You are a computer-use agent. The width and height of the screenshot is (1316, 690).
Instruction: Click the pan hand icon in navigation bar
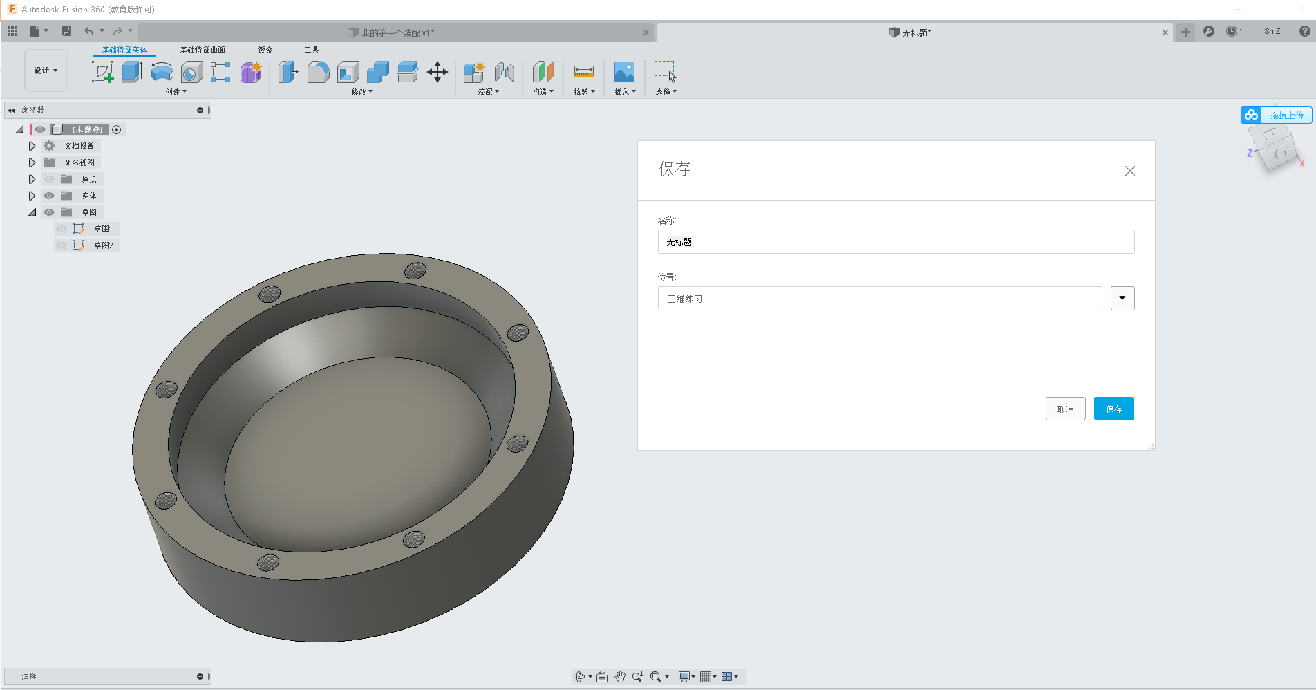coord(620,677)
